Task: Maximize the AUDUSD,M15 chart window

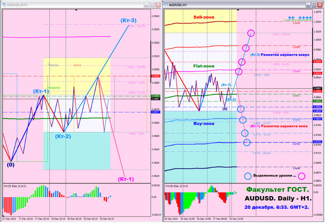Action: click(x=152, y=5)
